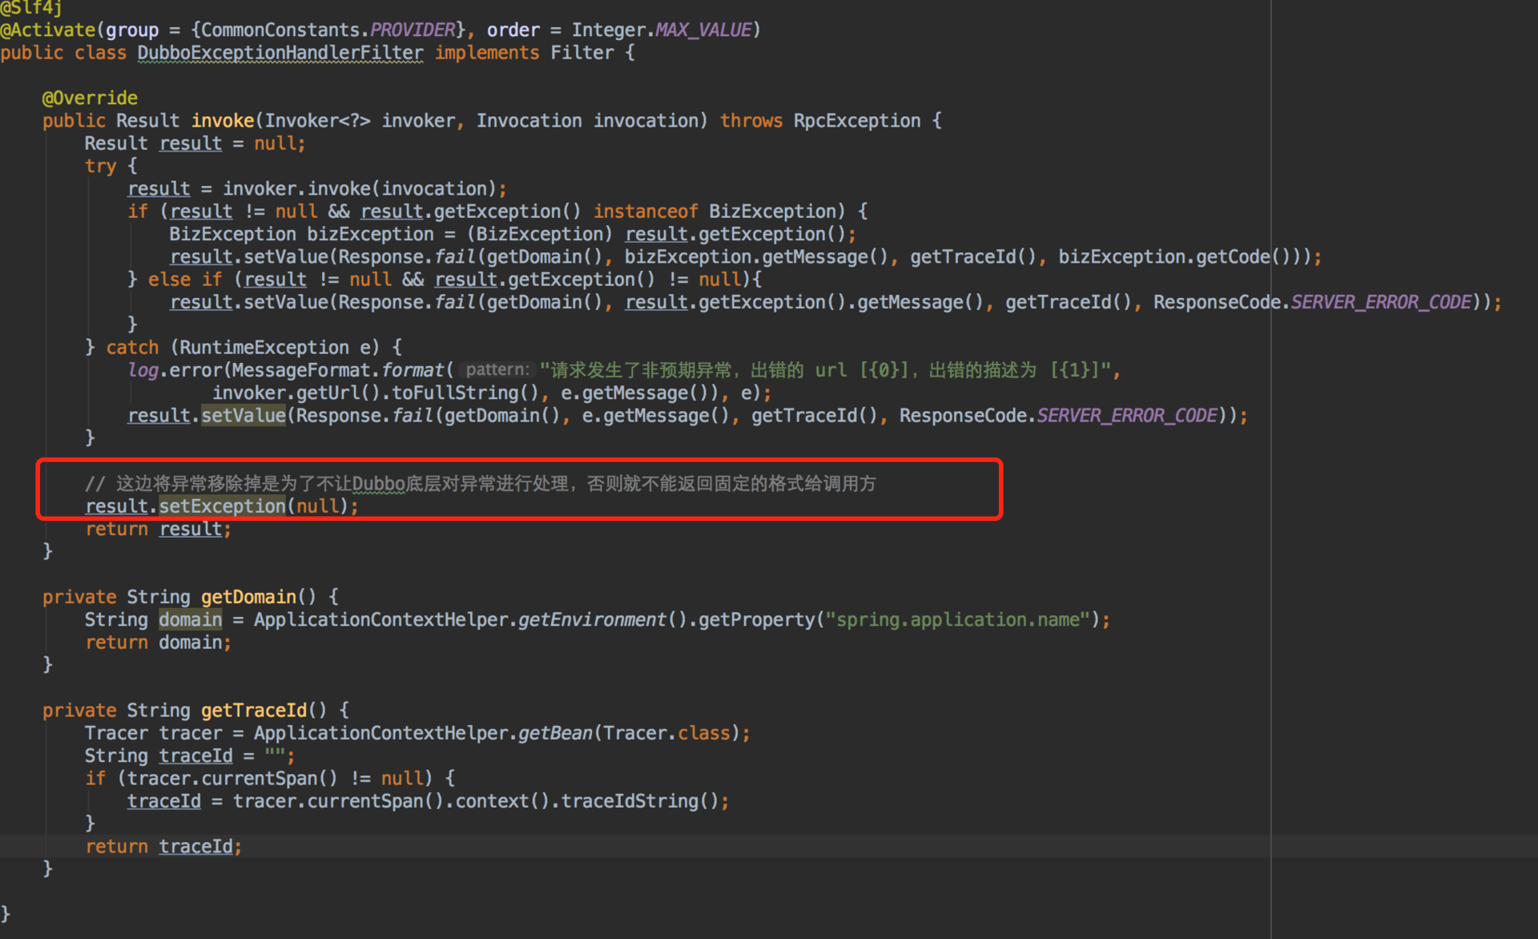Click the @Override annotation

click(x=90, y=98)
